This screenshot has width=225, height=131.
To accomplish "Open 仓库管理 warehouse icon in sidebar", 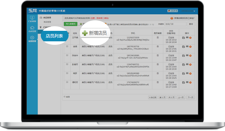I will click(32, 29).
